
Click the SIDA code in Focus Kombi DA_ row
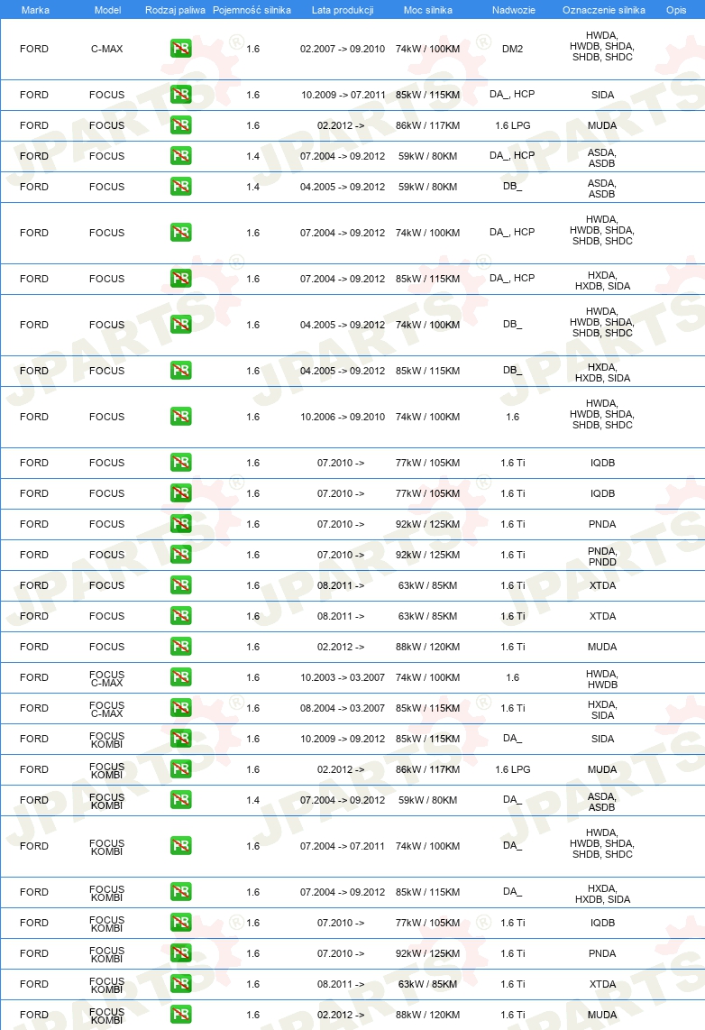click(602, 739)
